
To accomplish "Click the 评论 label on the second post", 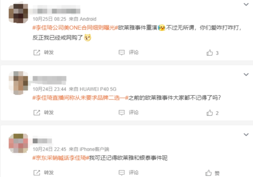I will [134, 112].
